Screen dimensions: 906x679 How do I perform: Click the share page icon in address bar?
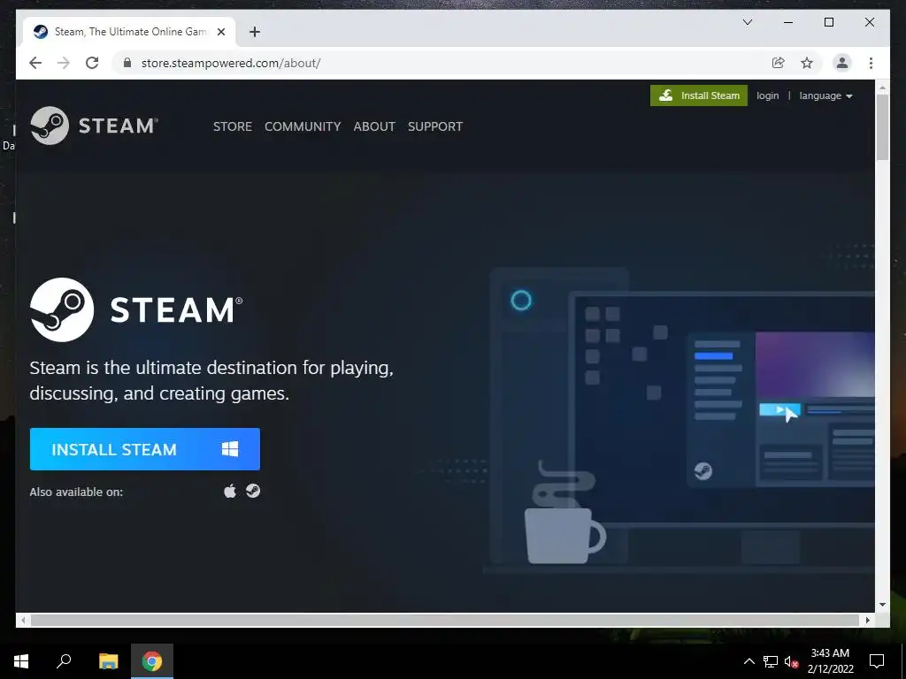779,63
